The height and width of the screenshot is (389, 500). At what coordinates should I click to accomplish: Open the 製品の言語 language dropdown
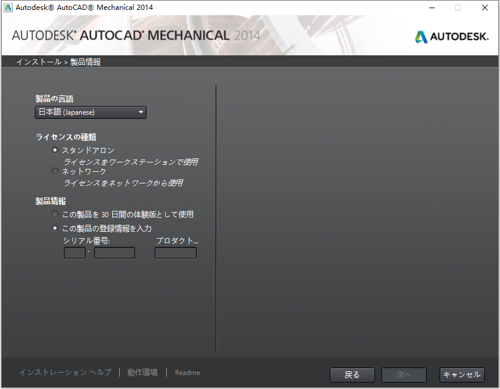(91, 112)
